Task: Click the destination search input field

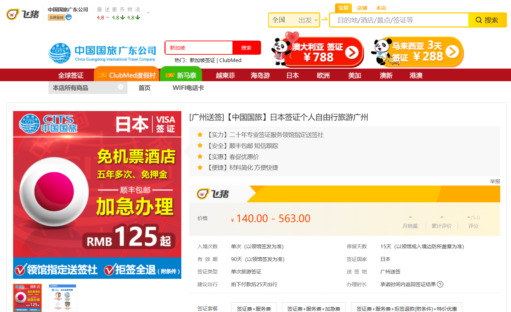Action: pos(399,20)
